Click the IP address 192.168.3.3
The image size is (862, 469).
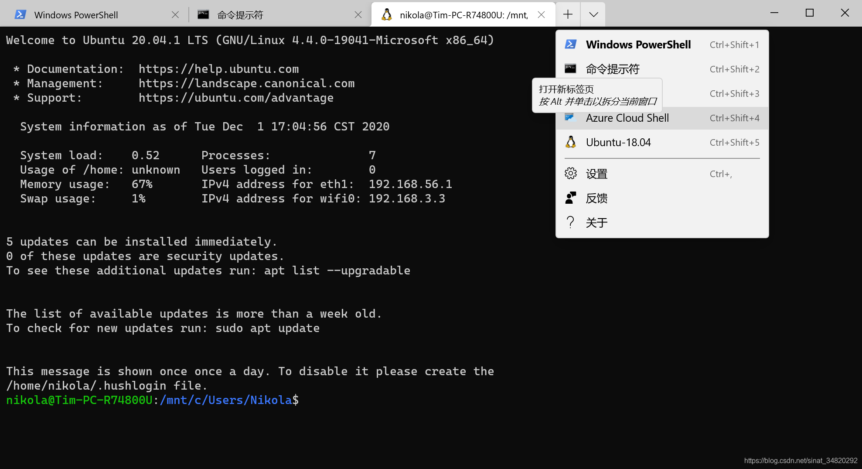[407, 199]
